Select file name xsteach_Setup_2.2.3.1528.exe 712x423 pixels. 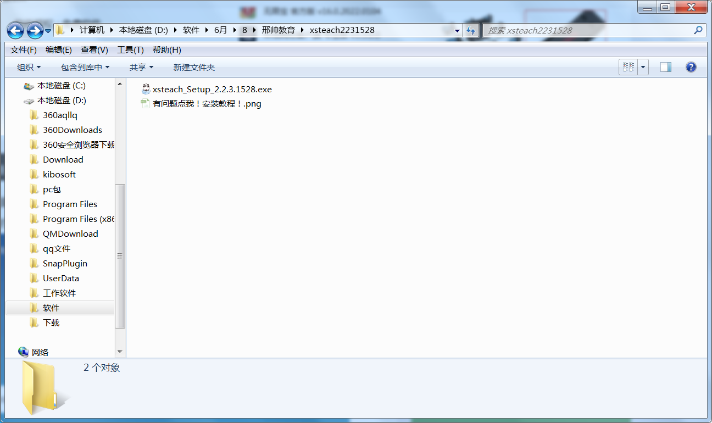pos(212,89)
